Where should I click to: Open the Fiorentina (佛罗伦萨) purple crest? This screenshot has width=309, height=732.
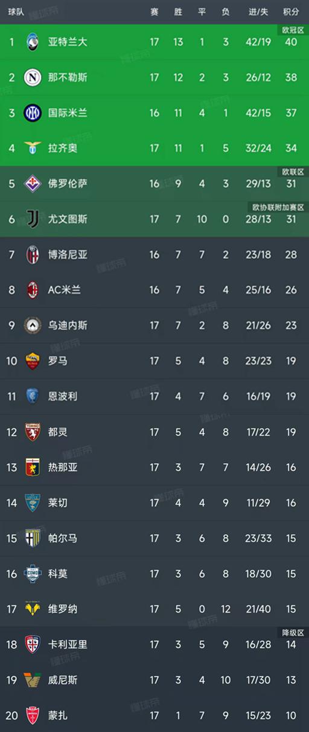tap(32, 184)
